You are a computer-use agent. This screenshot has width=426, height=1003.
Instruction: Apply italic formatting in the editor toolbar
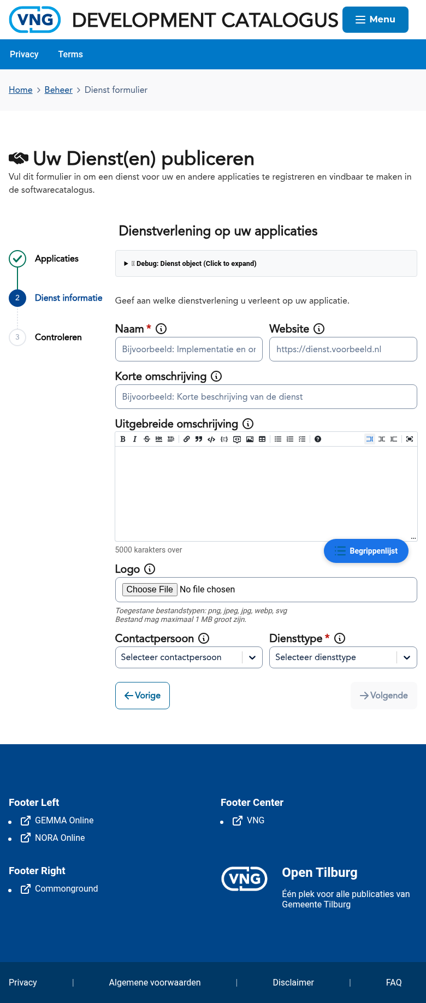click(135, 439)
